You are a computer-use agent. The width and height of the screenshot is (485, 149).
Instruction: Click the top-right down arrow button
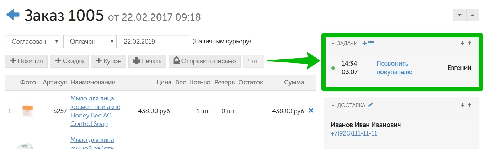(460, 15)
